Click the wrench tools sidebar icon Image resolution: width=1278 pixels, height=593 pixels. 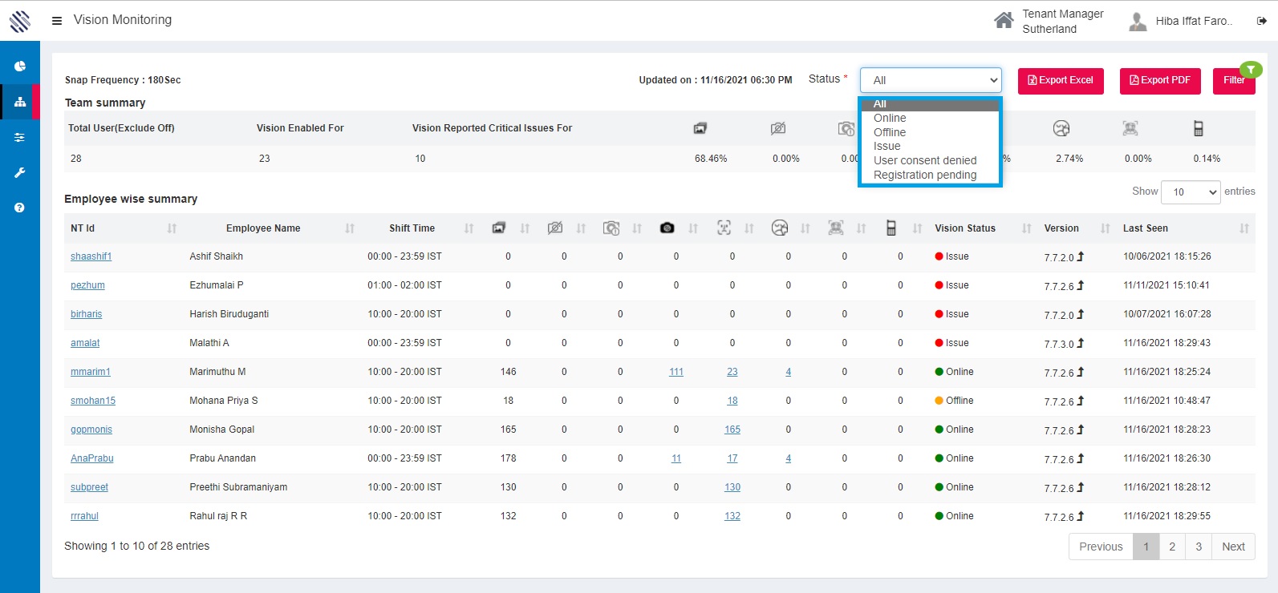20,172
